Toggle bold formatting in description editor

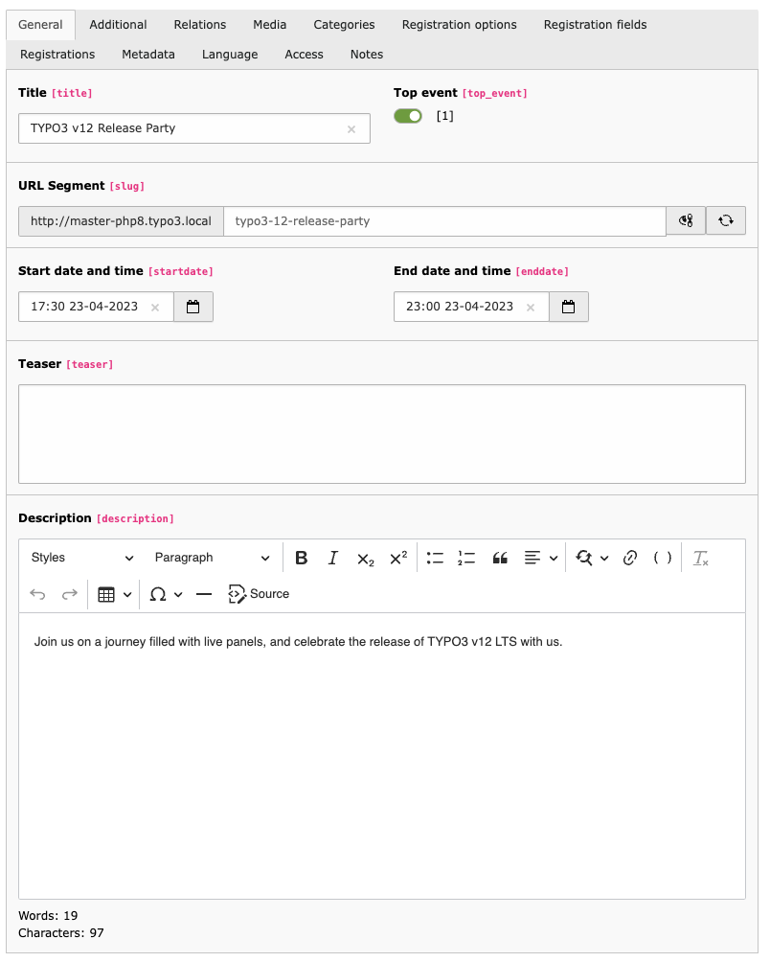coord(301,558)
